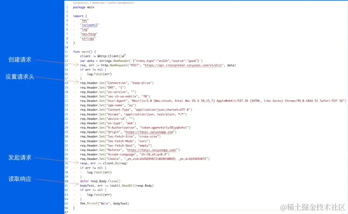Click the Header.Set "User-Agent" line
This screenshot has height=214, width=348.
pyautogui.click(x=213, y=101)
